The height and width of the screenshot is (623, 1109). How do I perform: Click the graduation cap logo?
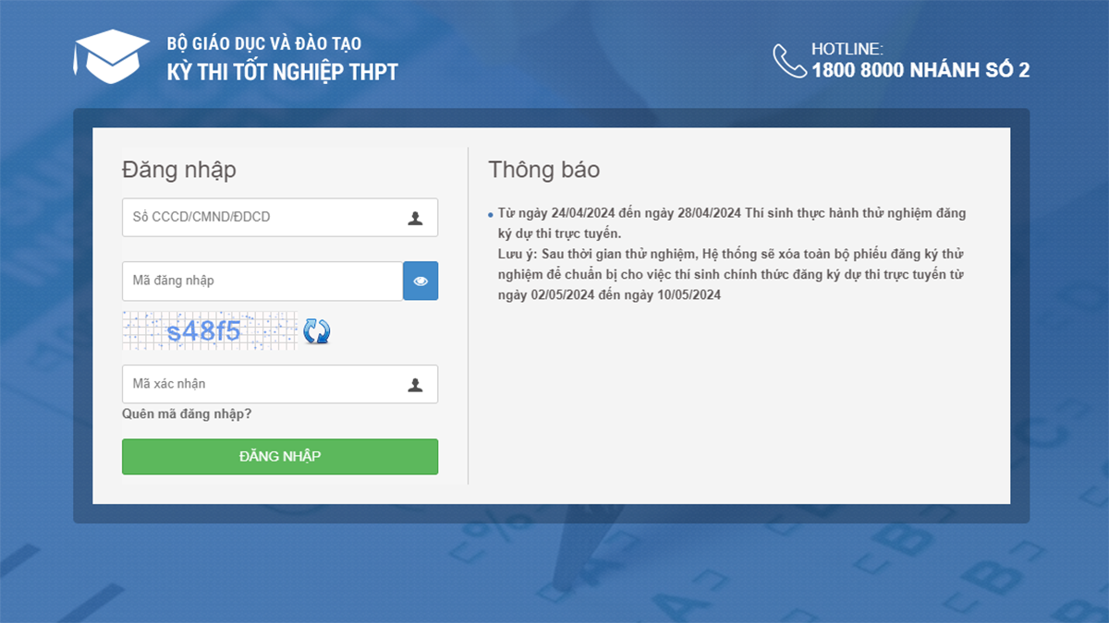click(x=111, y=57)
